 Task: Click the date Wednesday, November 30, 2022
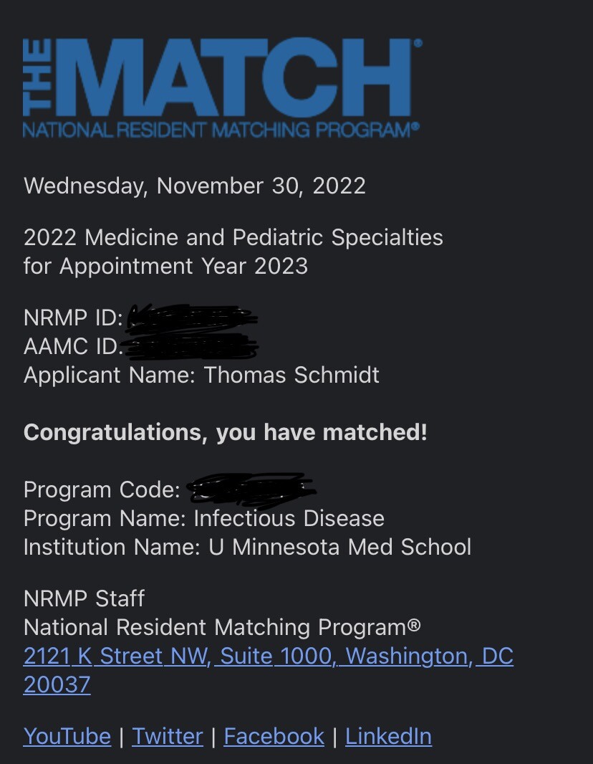195,186
